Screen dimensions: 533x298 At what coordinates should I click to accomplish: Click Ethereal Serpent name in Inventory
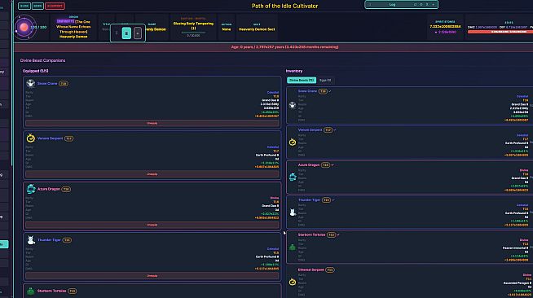point(311,270)
